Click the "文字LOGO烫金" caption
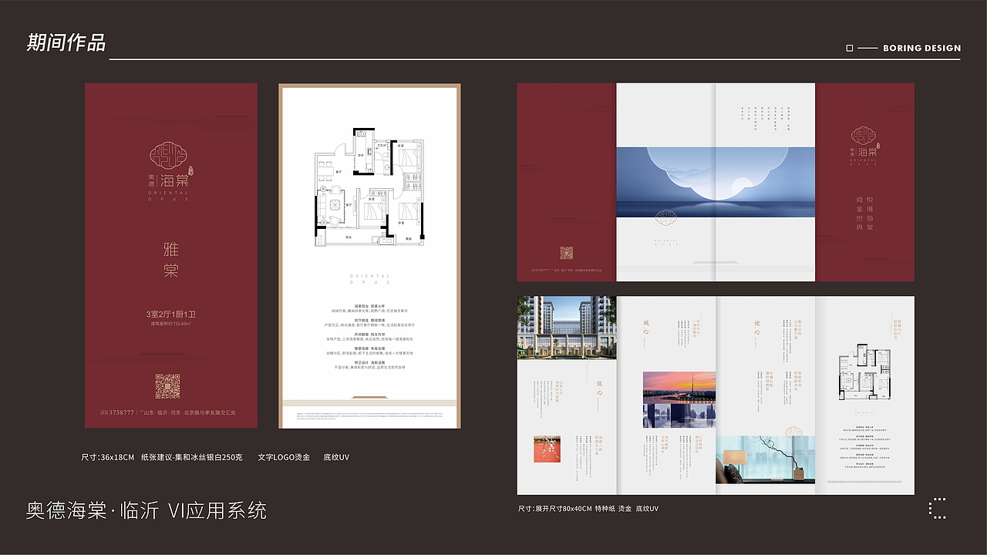 point(284,457)
